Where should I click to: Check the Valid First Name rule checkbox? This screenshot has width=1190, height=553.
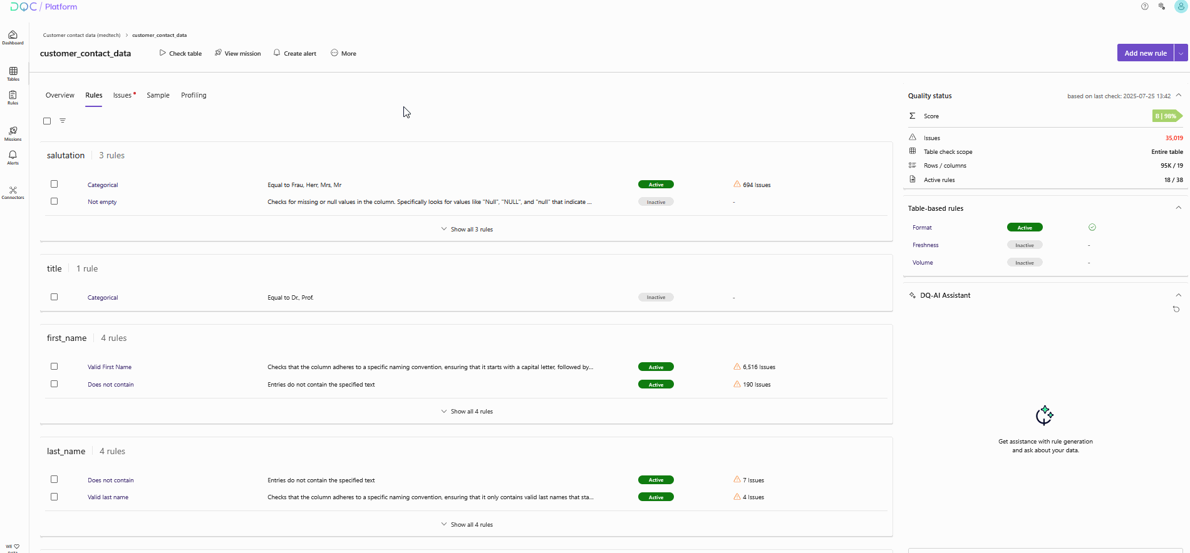click(x=54, y=367)
